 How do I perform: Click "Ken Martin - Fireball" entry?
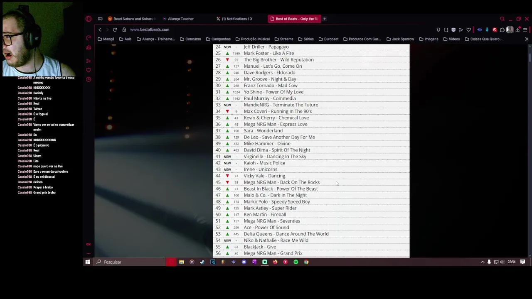(265, 215)
